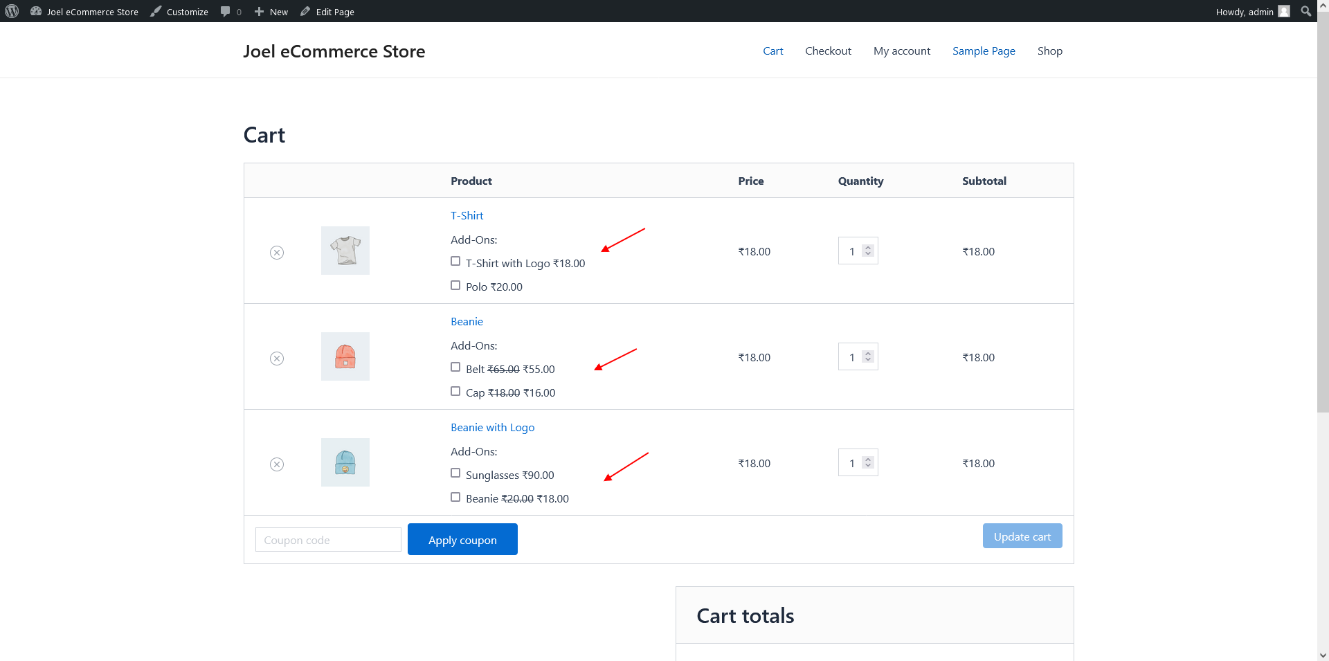Remove T-Shirt from cart using X icon
This screenshot has height=661, width=1329.
[277, 253]
